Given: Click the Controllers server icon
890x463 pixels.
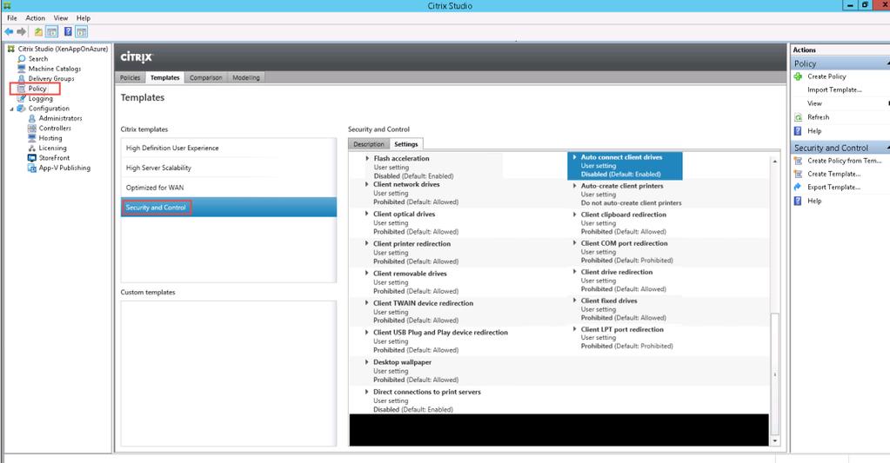Looking at the screenshot, I should tap(32, 128).
